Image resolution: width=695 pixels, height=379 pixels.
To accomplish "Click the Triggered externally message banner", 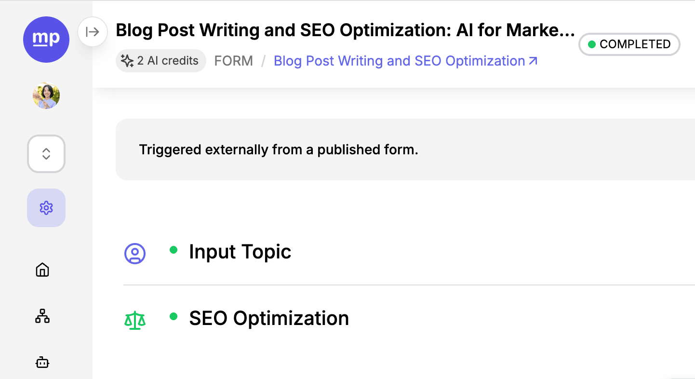I will pyautogui.click(x=405, y=149).
